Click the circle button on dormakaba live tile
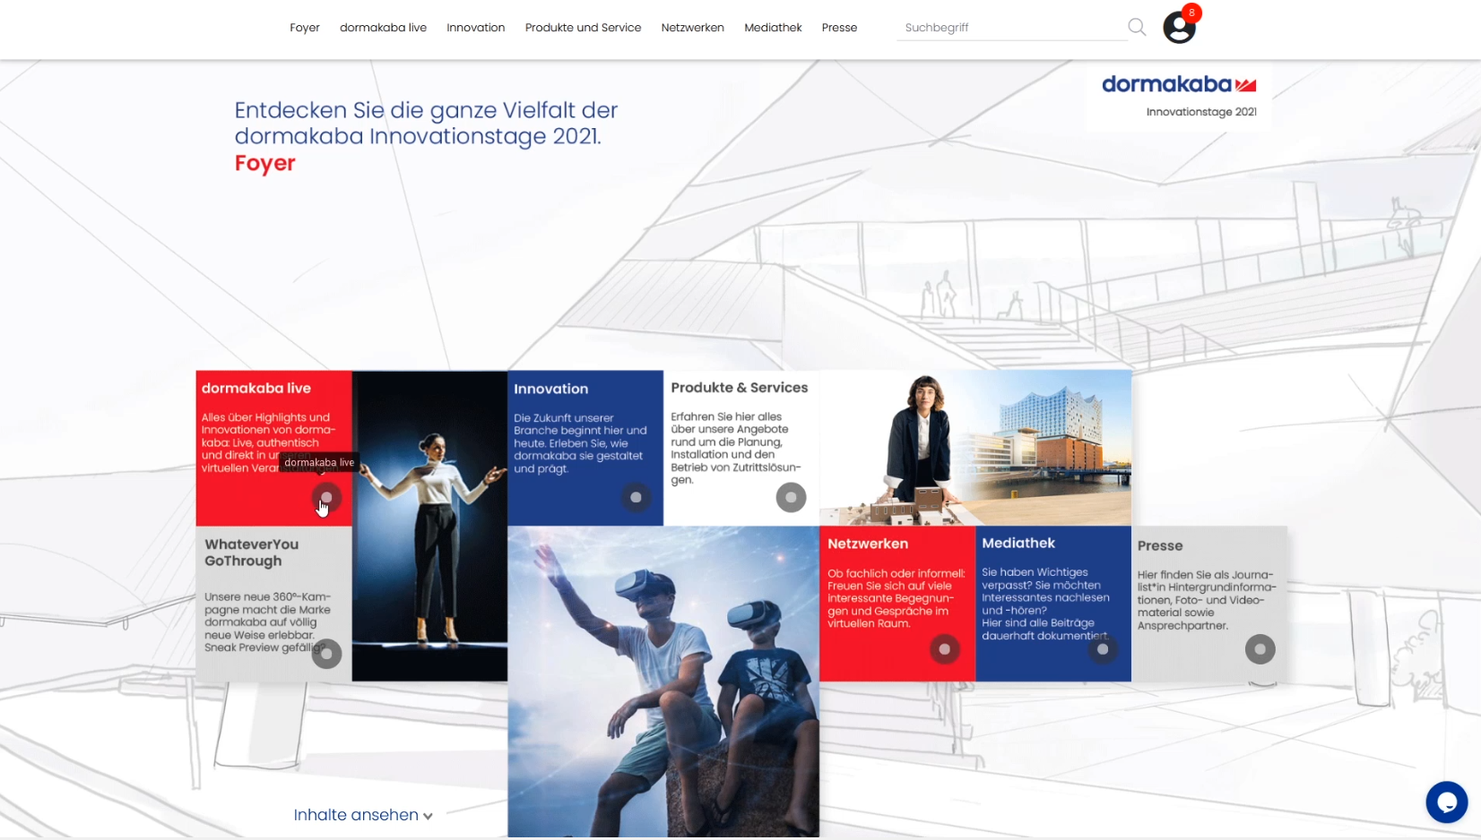This screenshot has height=840, width=1481. 326,497
